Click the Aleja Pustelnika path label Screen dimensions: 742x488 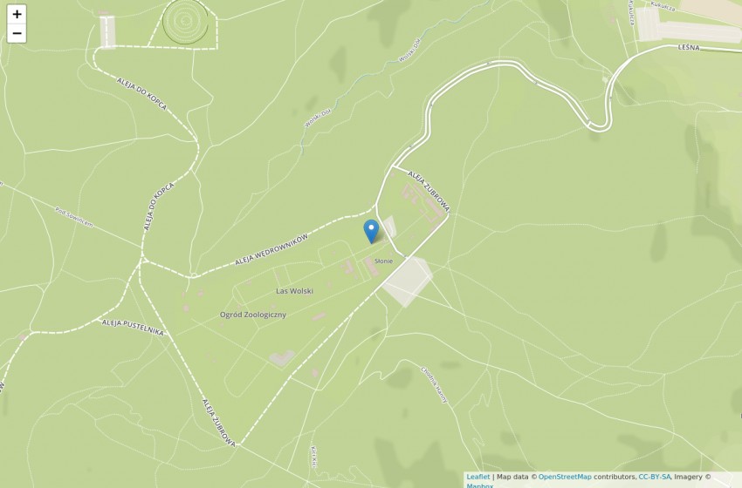(133, 328)
